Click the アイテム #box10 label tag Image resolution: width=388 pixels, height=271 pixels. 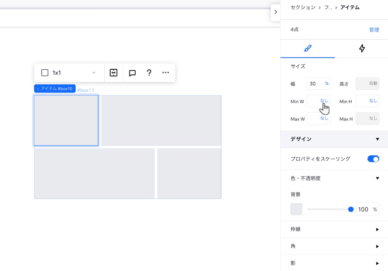55,89
